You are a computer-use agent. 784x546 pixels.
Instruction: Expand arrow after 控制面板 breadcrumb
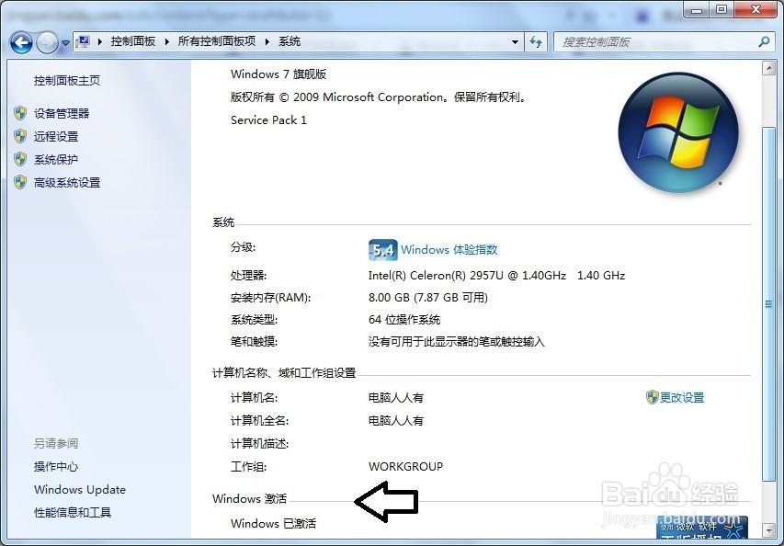click(166, 42)
